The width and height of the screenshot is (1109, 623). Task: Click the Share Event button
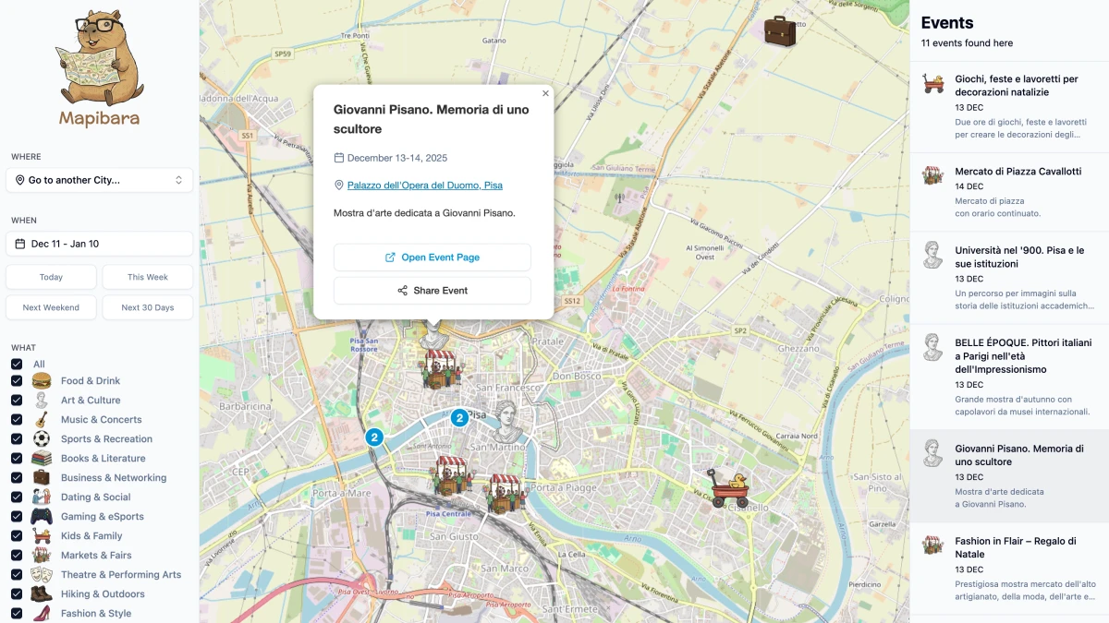(432, 291)
